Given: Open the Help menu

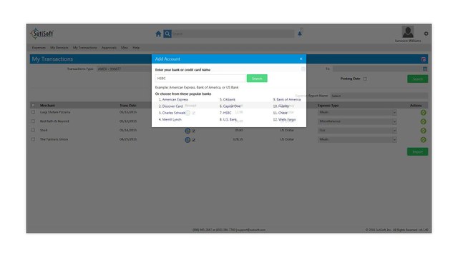Looking at the screenshot, I should click(x=136, y=48).
